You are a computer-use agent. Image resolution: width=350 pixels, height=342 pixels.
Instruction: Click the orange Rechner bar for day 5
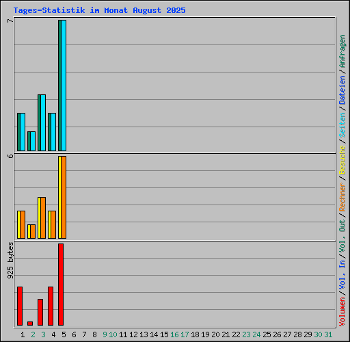(x=64, y=198)
